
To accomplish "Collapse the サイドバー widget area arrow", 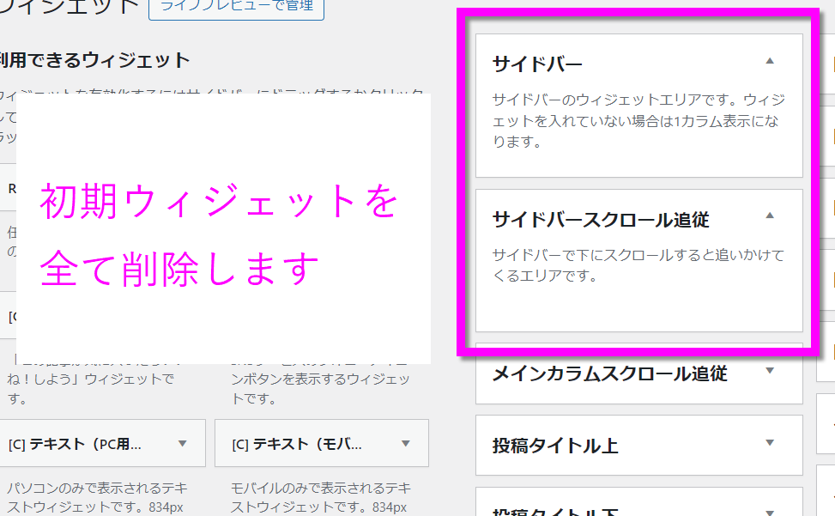I will (770, 61).
